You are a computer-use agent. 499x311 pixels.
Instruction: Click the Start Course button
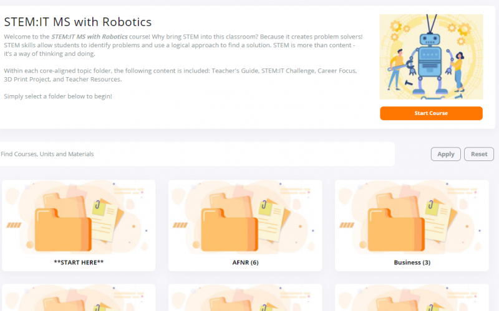click(431, 113)
